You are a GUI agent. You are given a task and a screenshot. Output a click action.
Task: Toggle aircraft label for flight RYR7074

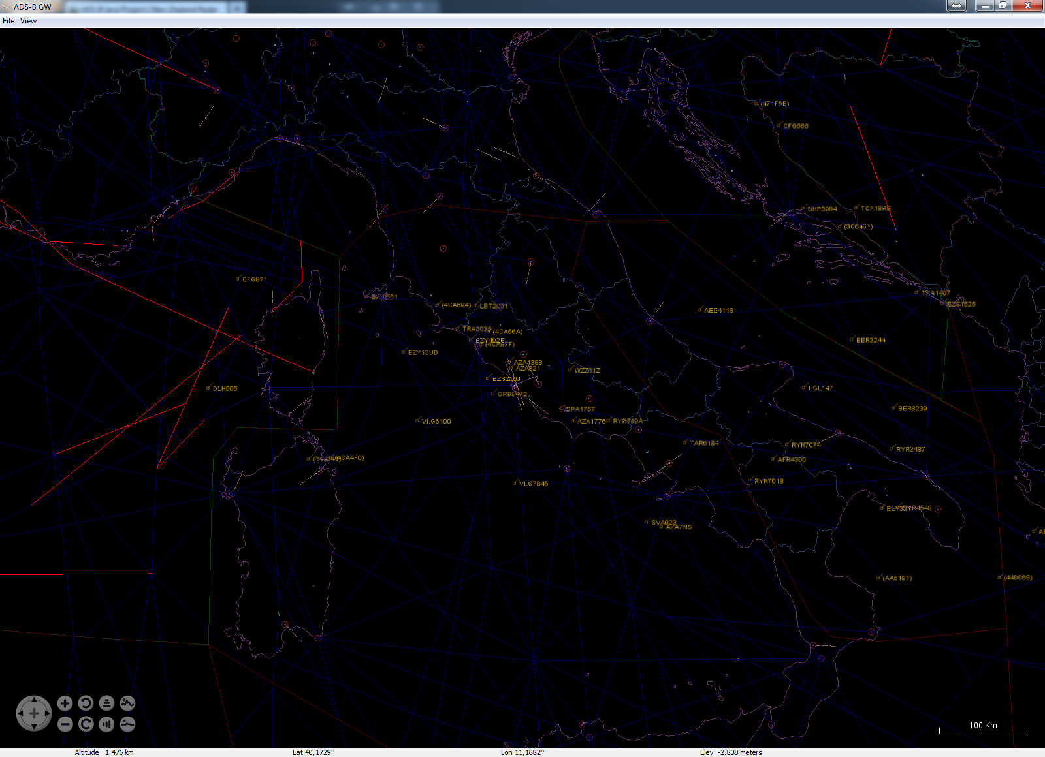[807, 444]
